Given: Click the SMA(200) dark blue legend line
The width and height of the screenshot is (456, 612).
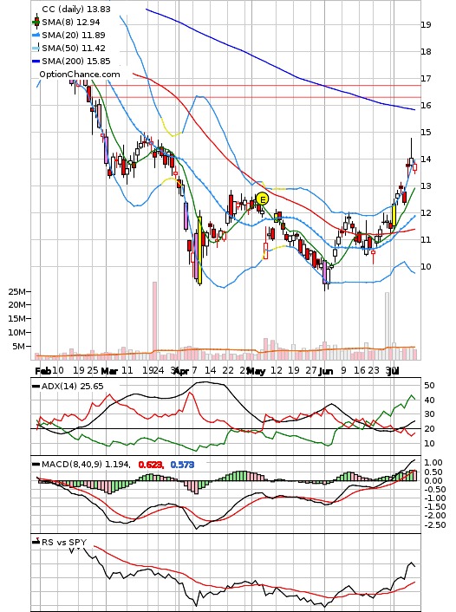Looking at the screenshot, I should pos(36,62).
